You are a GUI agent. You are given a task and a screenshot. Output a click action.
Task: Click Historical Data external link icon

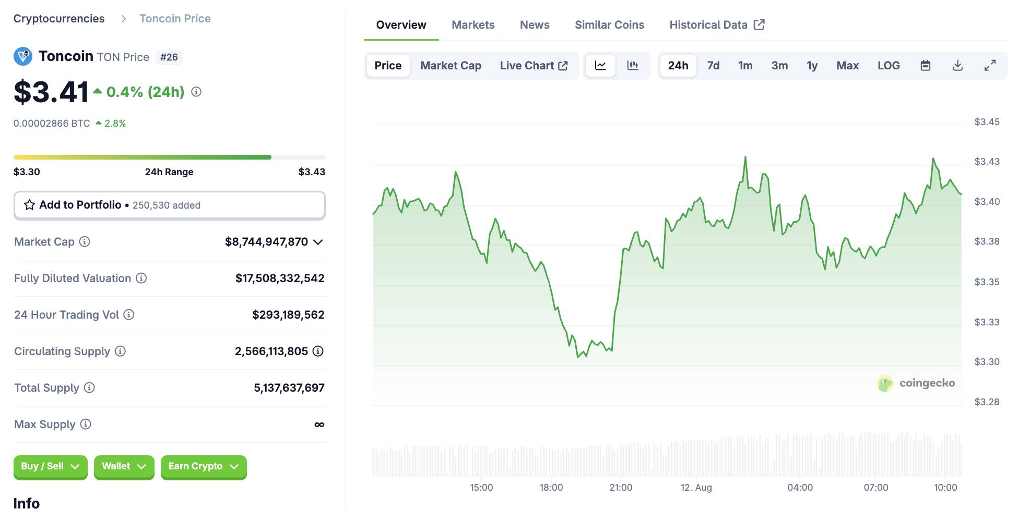tap(759, 25)
